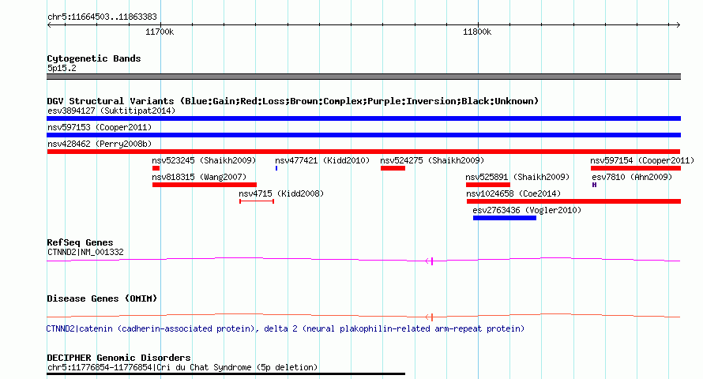Click the nsv597154 (Cooper2011) red bar

636,168
